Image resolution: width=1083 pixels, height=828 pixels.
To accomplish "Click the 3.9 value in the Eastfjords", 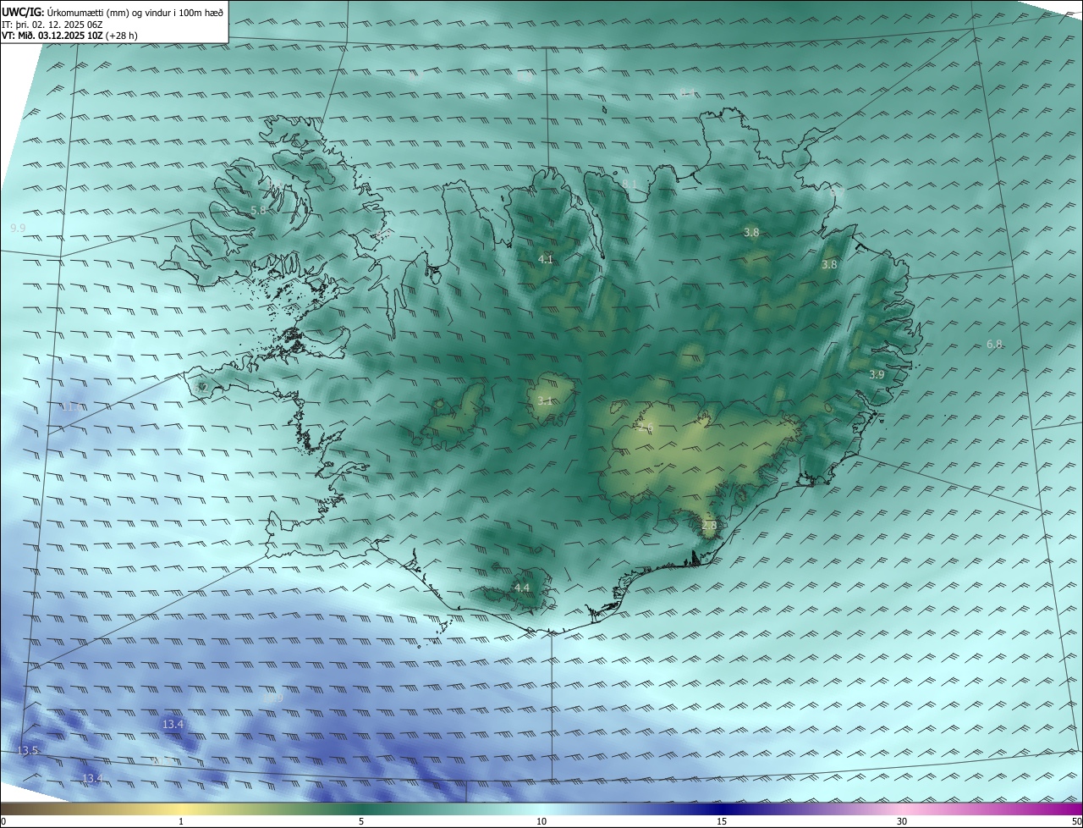I will (877, 374).
